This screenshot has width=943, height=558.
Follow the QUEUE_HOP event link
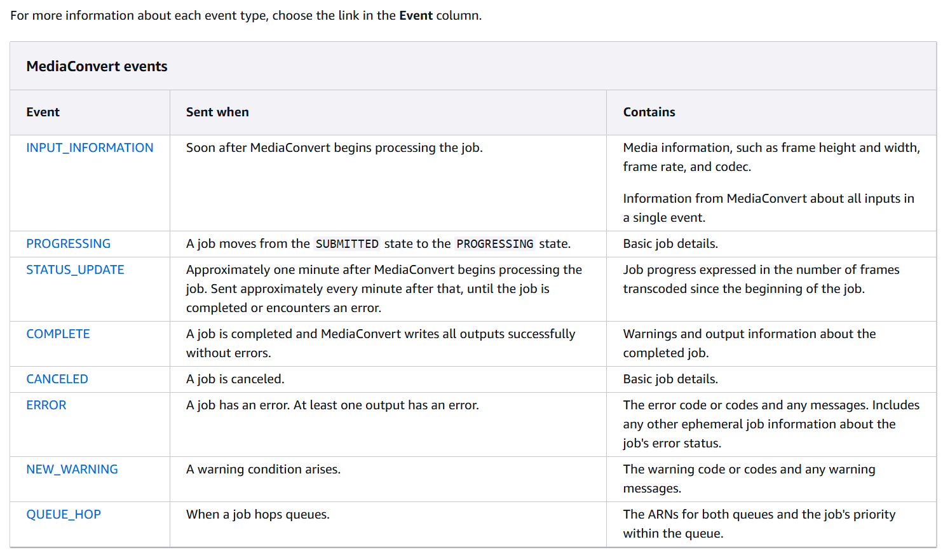click(x=64, y=514)
